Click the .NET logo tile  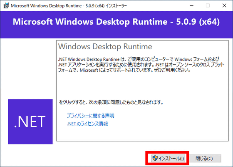(30, 121)
